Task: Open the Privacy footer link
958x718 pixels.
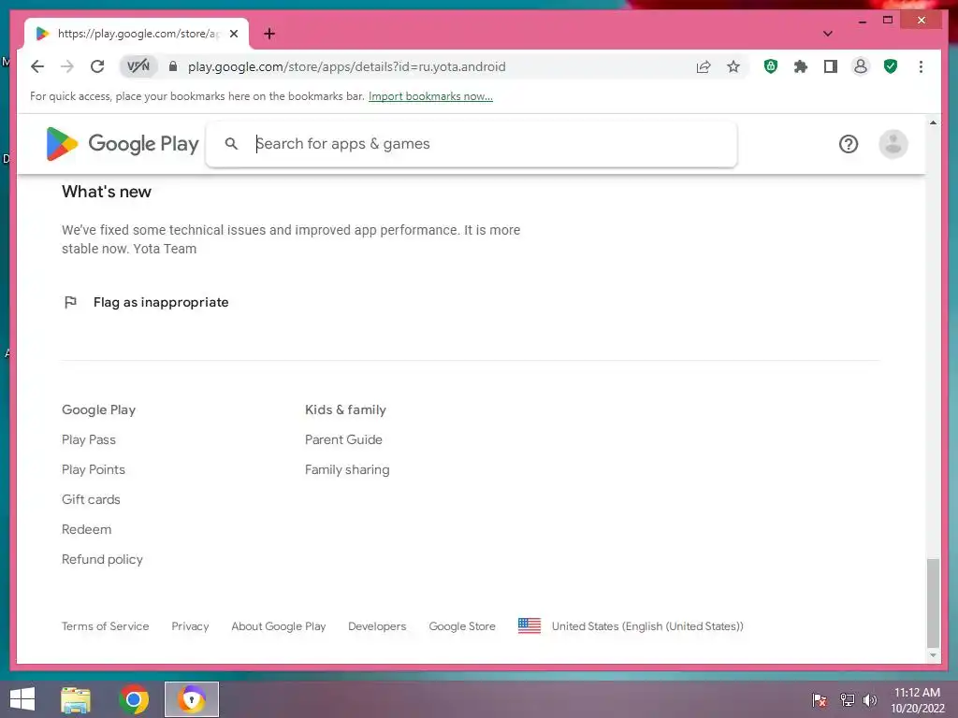Action: tap(190, 626)
